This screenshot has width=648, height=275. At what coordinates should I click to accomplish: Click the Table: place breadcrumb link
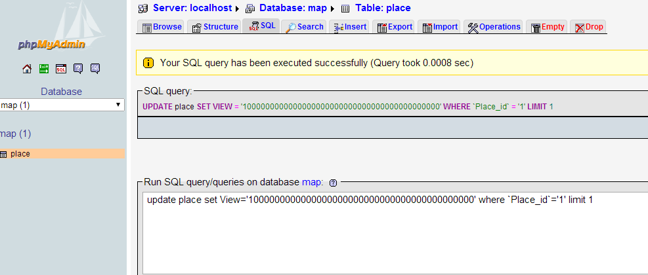click(x=383, y=8)
